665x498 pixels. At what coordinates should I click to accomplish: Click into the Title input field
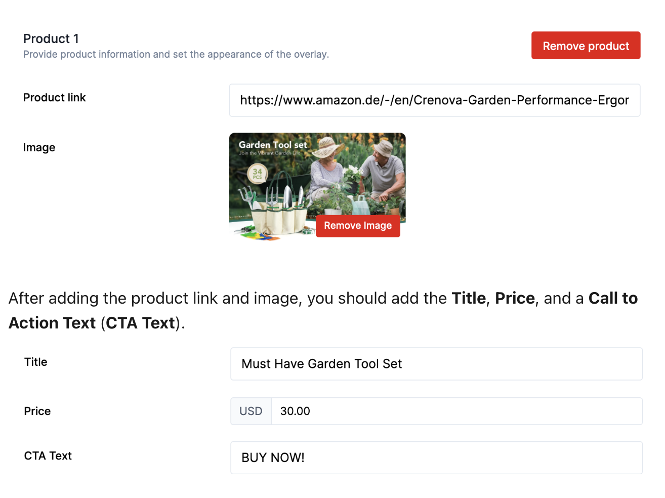(x=436, y=364)
